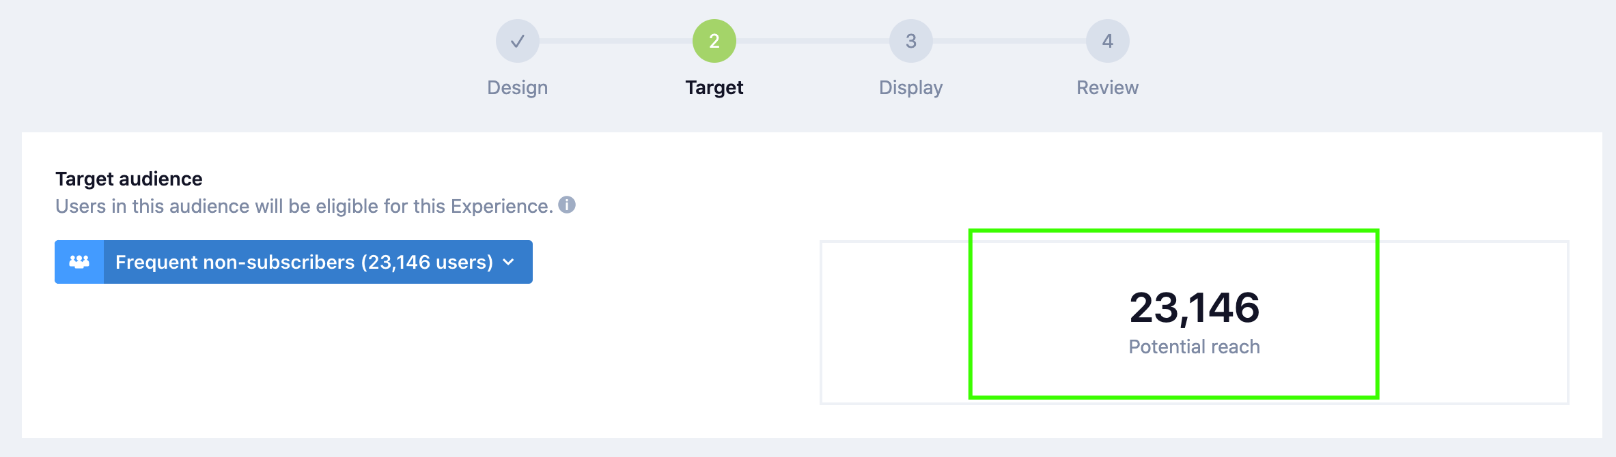Image resolution: width=1616 pixels, height=457 pixels.
Task: Click left empty area of potential reach card
Action: click(x=895, y=322)
